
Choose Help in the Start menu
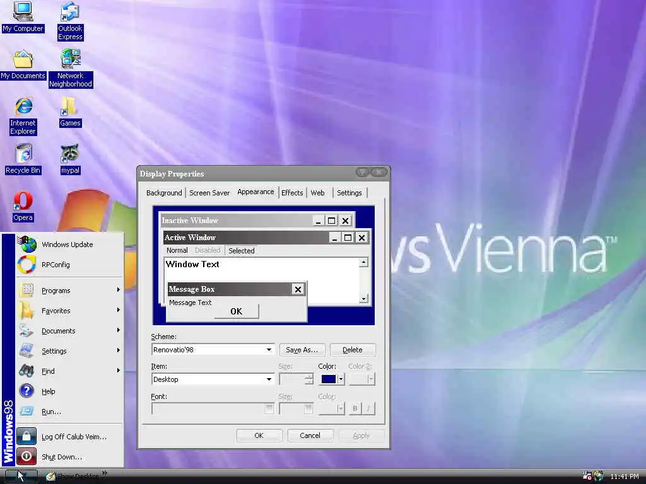click(x=69, y=391)
